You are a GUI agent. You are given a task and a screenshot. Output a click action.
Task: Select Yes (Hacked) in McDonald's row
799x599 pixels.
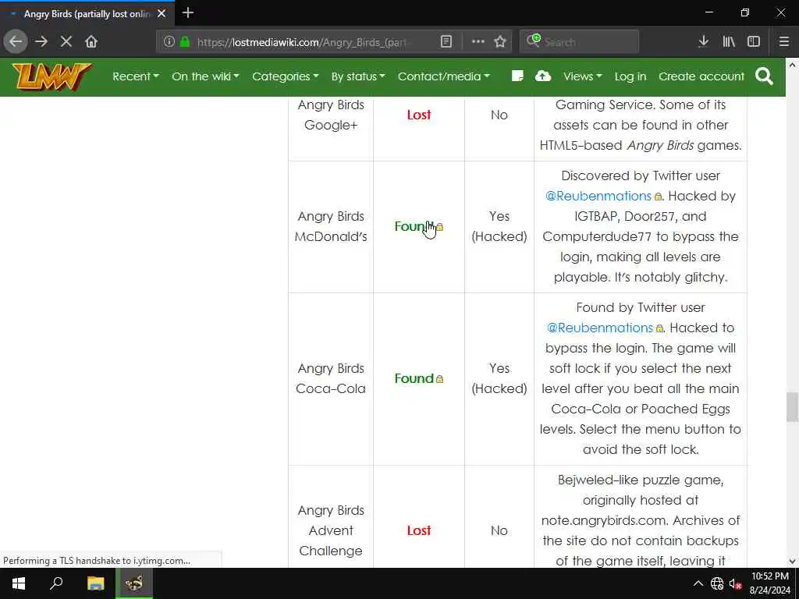pyautogui.click(x=499, y=226)
